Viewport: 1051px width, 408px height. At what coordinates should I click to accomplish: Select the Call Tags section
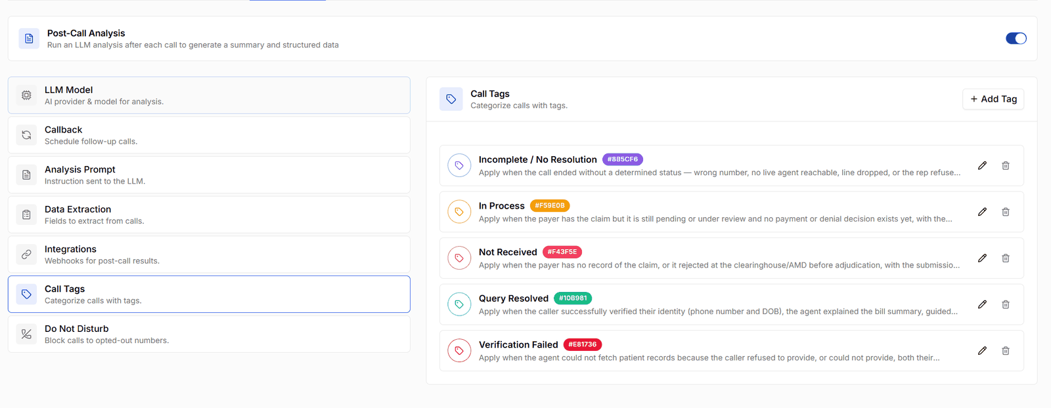point(209,294)
